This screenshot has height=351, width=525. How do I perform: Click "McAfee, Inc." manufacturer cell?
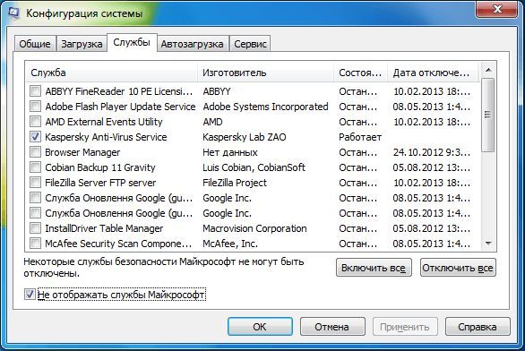[x=230, y=244]
